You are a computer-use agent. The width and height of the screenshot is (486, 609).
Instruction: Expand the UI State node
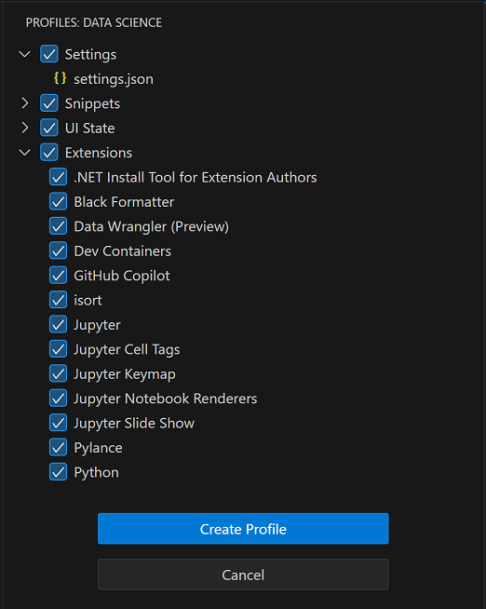click(x=25, y=128)
